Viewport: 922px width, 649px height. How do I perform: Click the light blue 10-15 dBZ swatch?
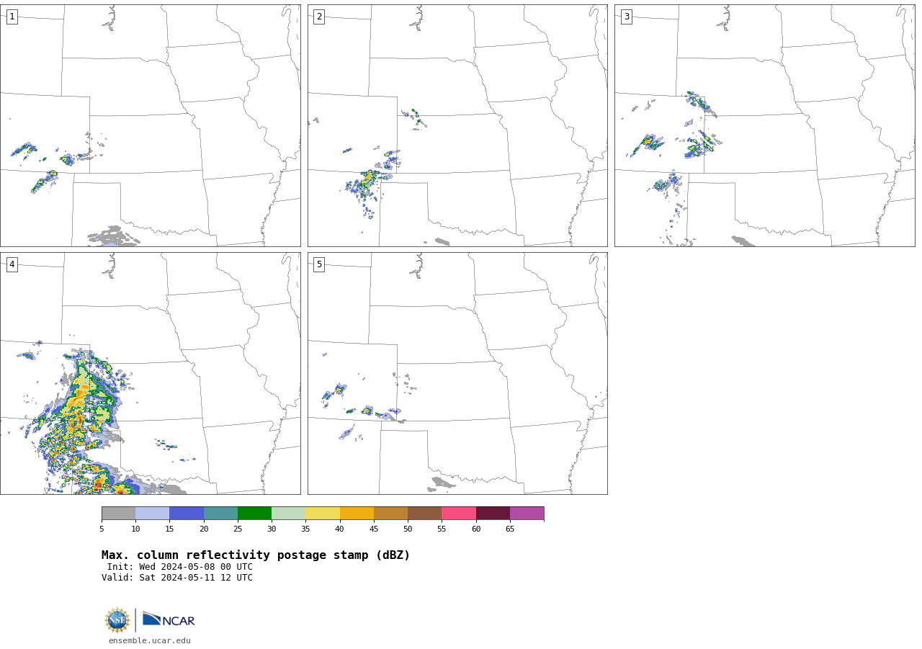(x=152, y=514)
